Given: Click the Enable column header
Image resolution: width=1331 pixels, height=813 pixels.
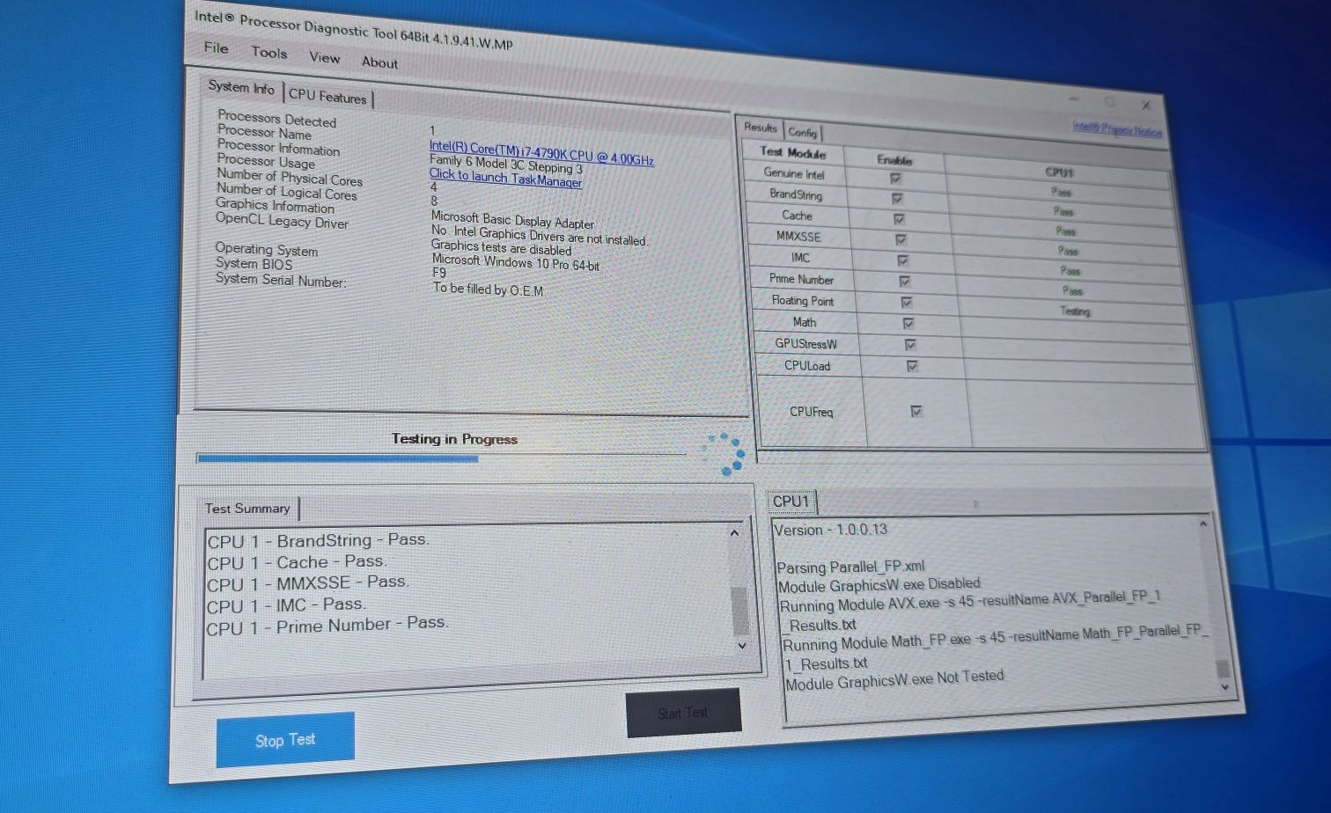Looking at the screenshot, I should [894, 160].
